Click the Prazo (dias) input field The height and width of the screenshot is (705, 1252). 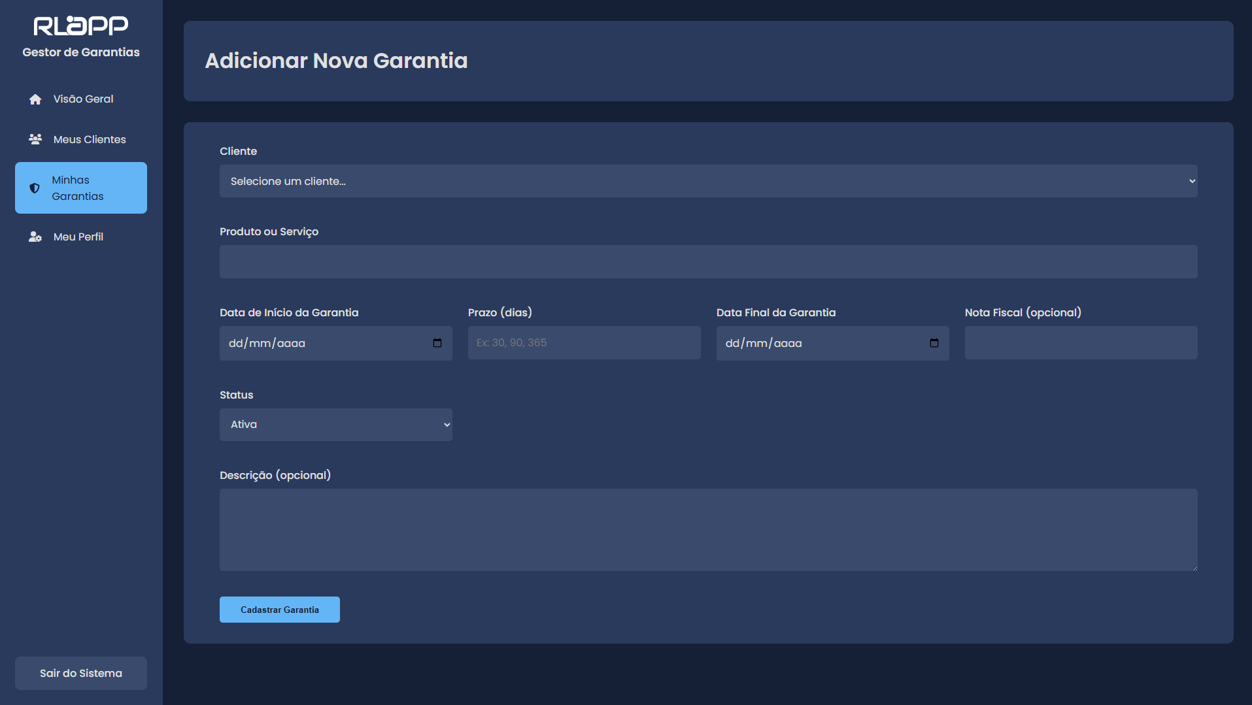[x=584, y=343]
